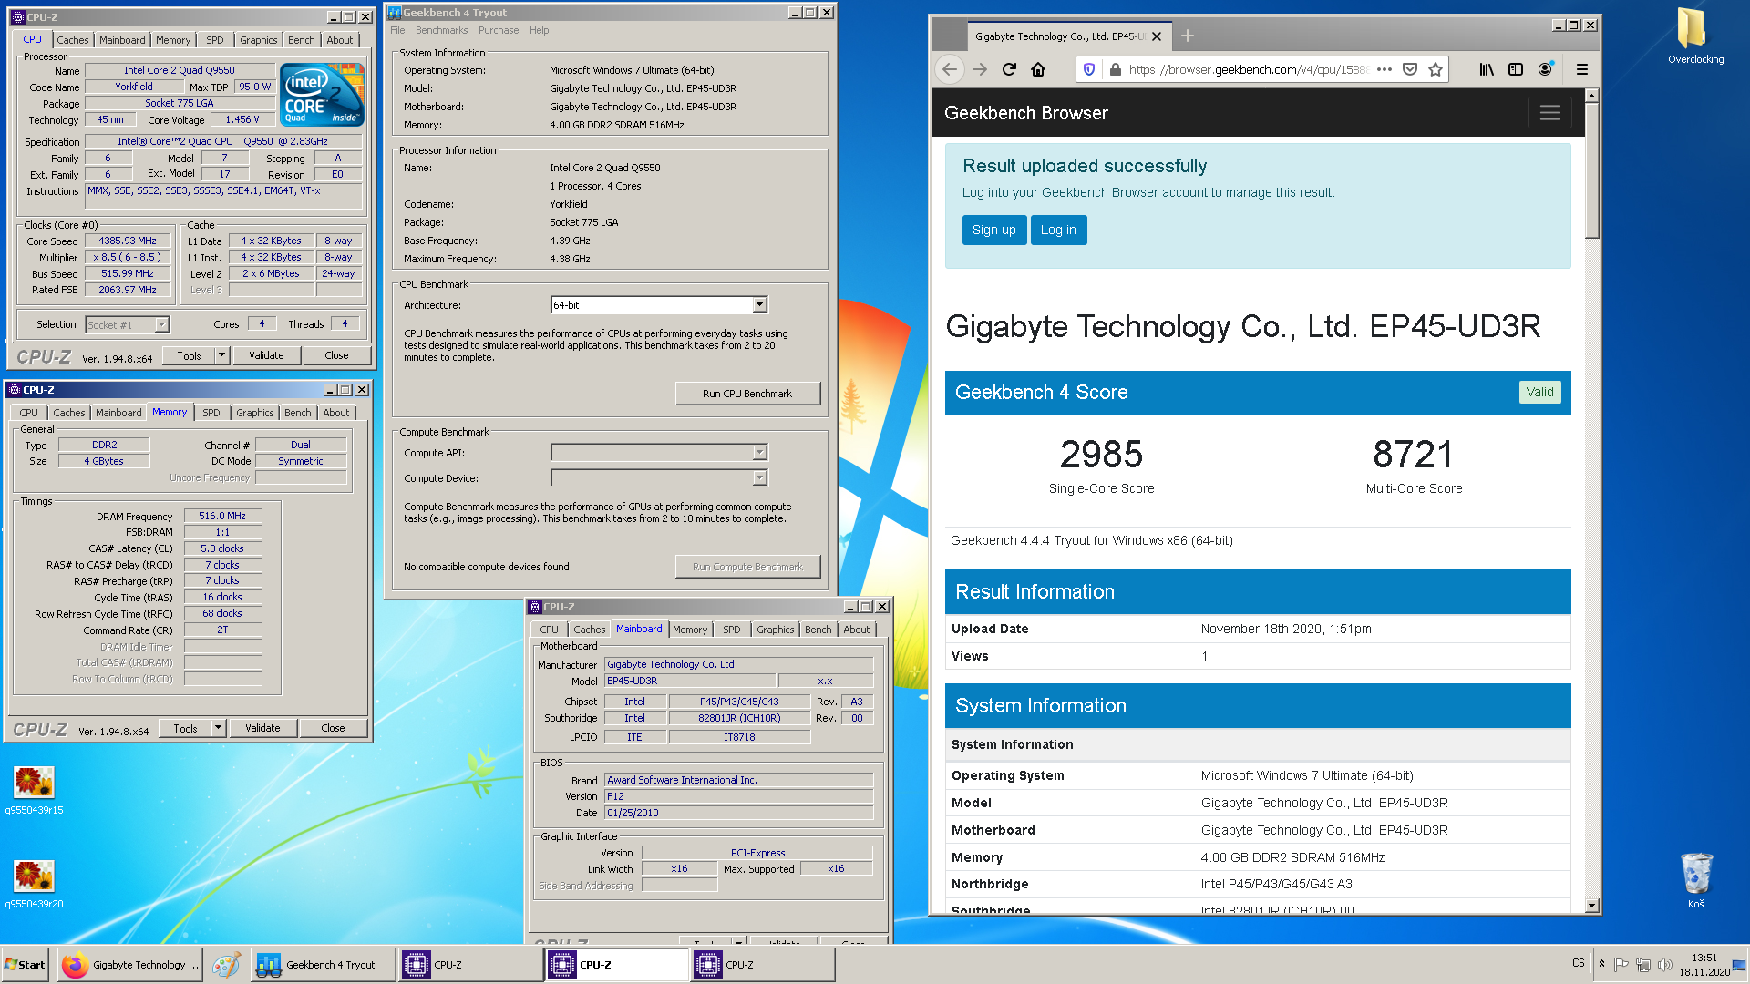
Task: Save page to Pocket
Action: point(1410,69)
